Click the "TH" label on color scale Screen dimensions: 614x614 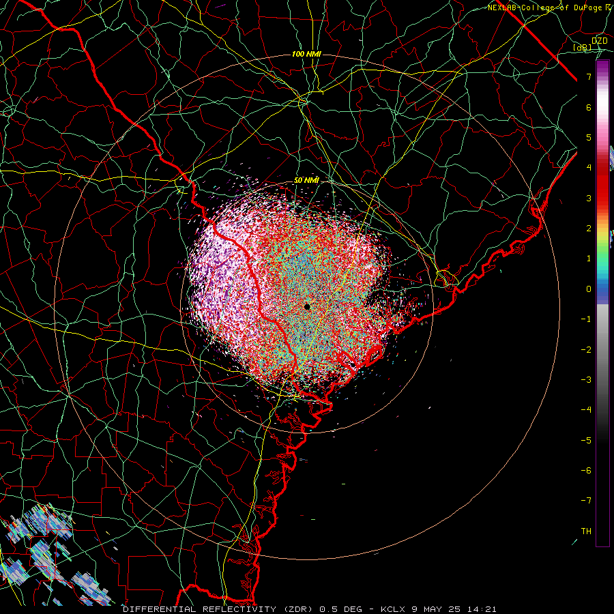click(586, 531)
